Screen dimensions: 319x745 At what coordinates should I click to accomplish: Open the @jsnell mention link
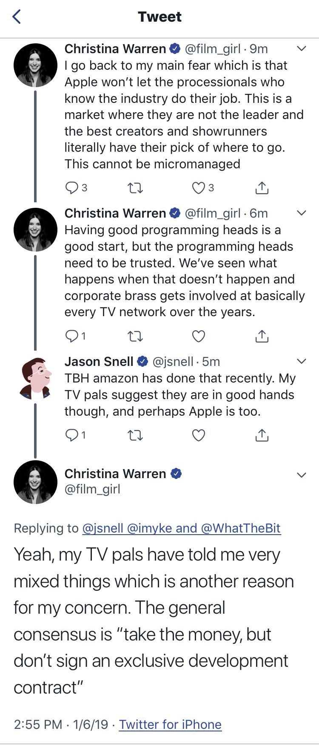(x=102, y=528)
